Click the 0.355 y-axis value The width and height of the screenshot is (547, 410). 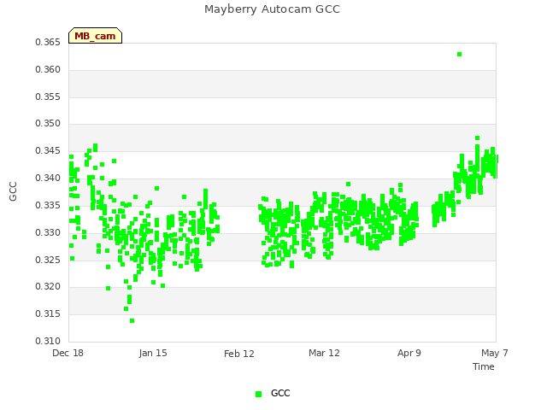point(48,97)
